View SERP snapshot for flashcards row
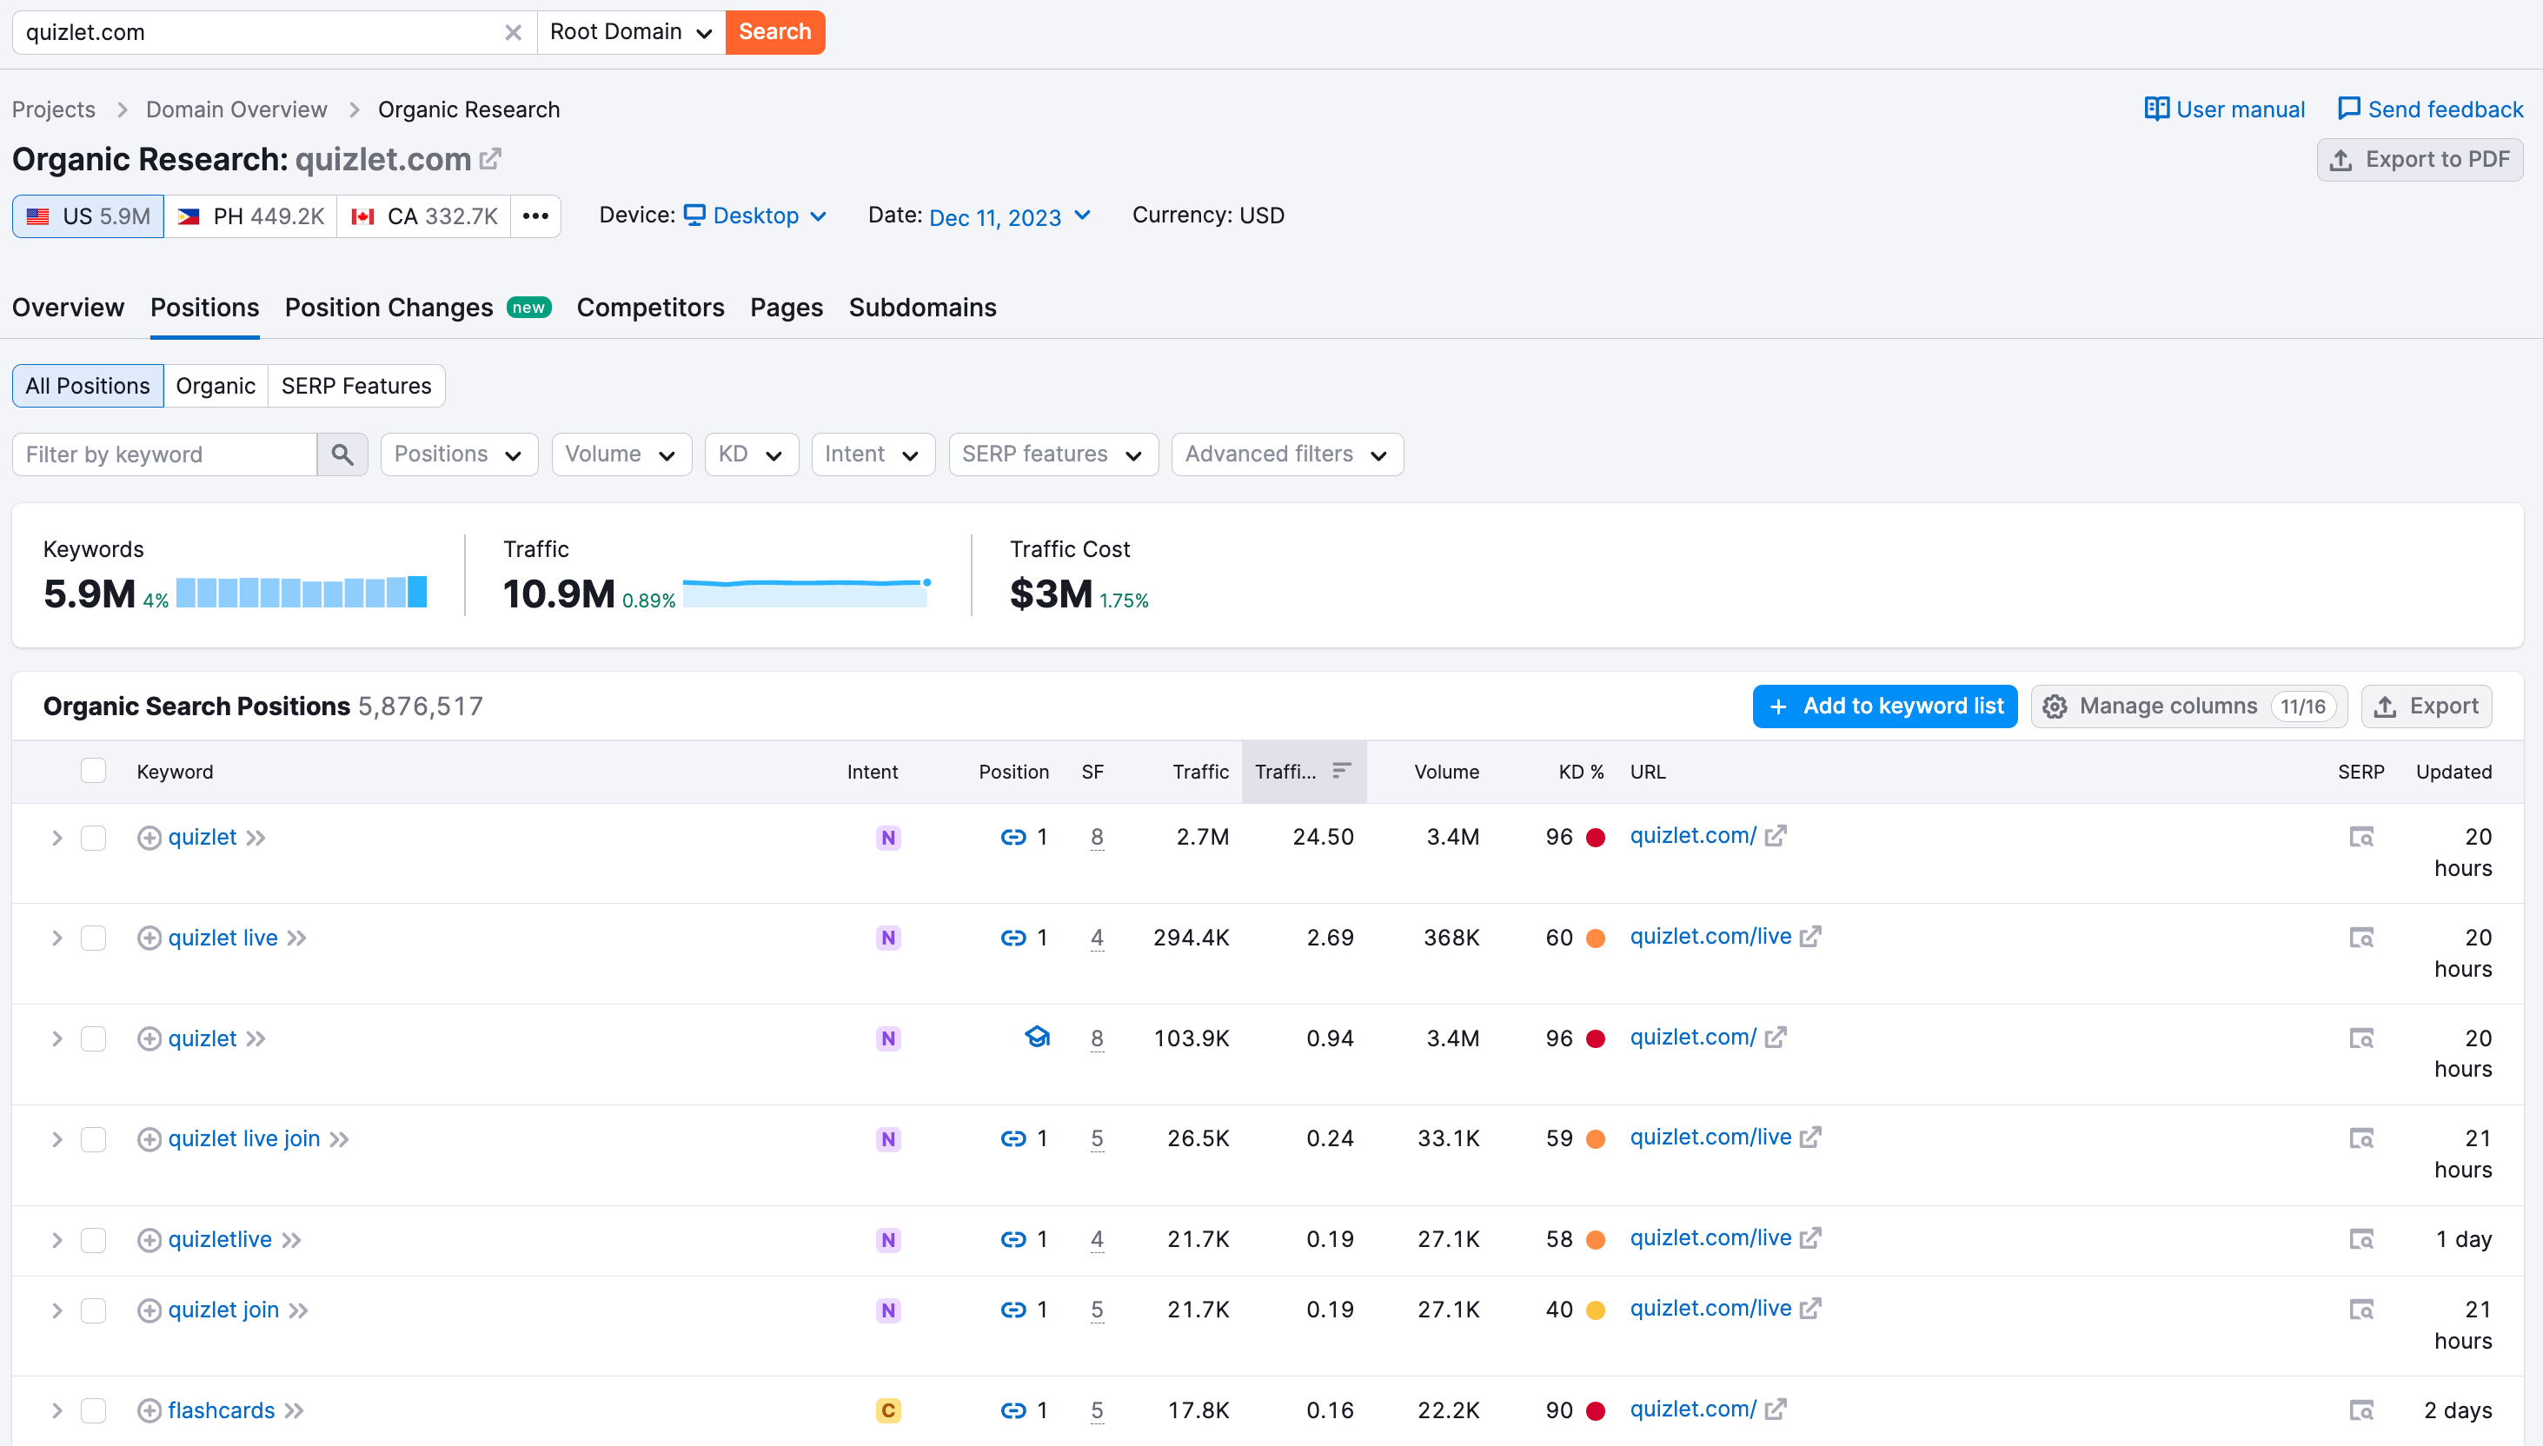Viewport: 2543px width, 1446px height. 2361,1410
